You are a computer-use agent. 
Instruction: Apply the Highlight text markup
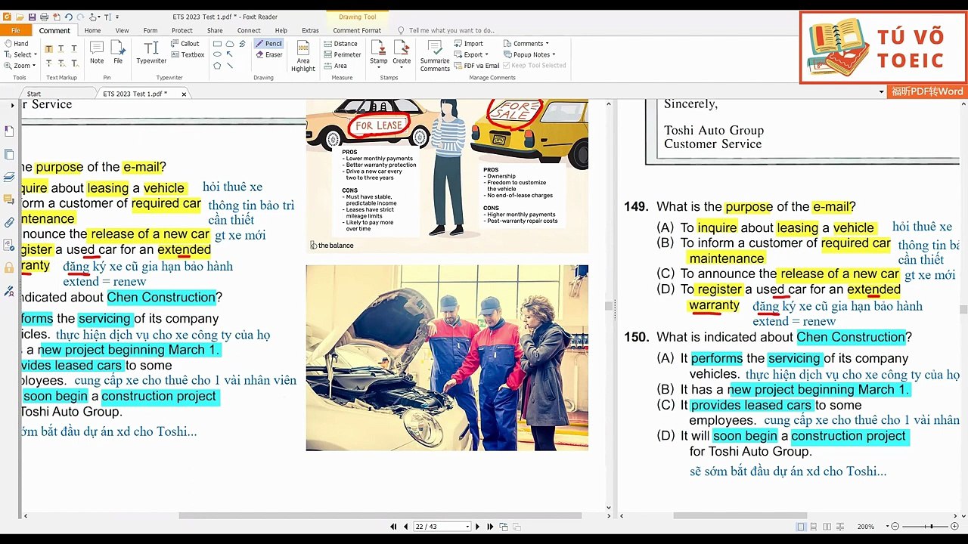tap(49, 48)
